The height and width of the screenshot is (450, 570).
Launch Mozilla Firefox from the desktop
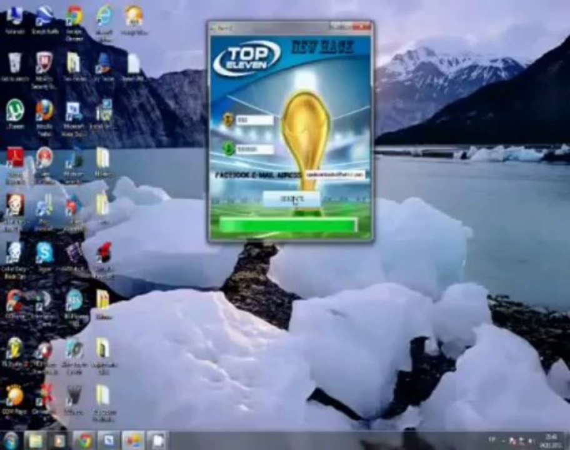pyautogui.click(x=44, y=117)
